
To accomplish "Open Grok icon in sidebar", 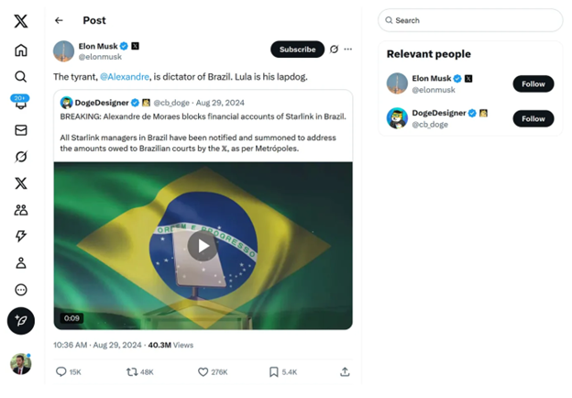I will [20, 157].
